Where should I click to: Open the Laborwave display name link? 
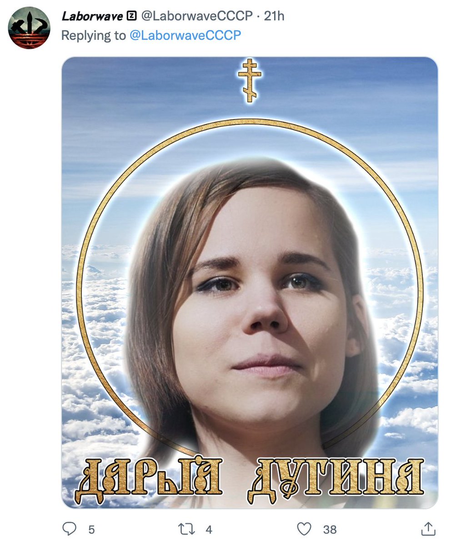coord(92,16)
